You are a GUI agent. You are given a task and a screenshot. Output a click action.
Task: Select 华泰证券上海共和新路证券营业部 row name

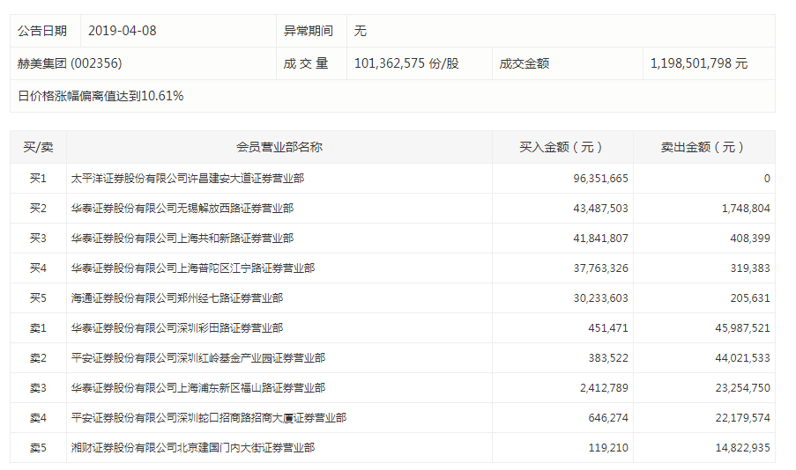pyautogui.click(x=182, y=238)
